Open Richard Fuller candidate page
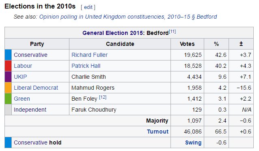Viewport: 259px width, 151px height. [x=89, y=55]
